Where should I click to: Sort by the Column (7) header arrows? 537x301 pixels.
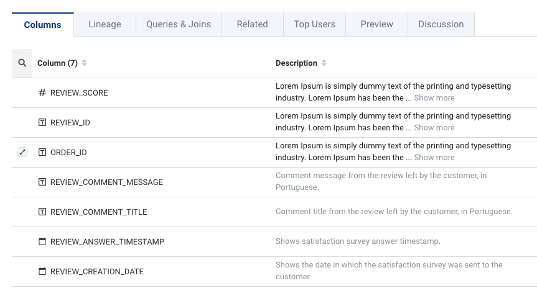click(85, 63)
